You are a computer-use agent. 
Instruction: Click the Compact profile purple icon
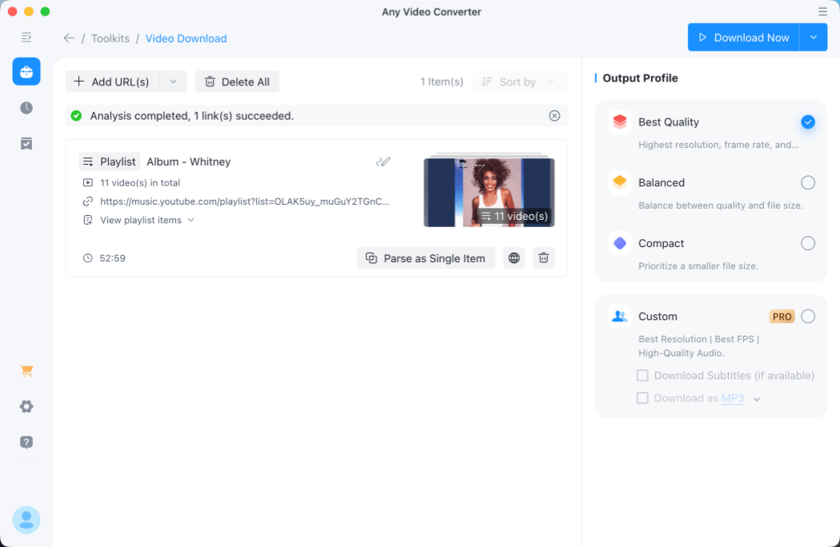click(x=620, y=242)
